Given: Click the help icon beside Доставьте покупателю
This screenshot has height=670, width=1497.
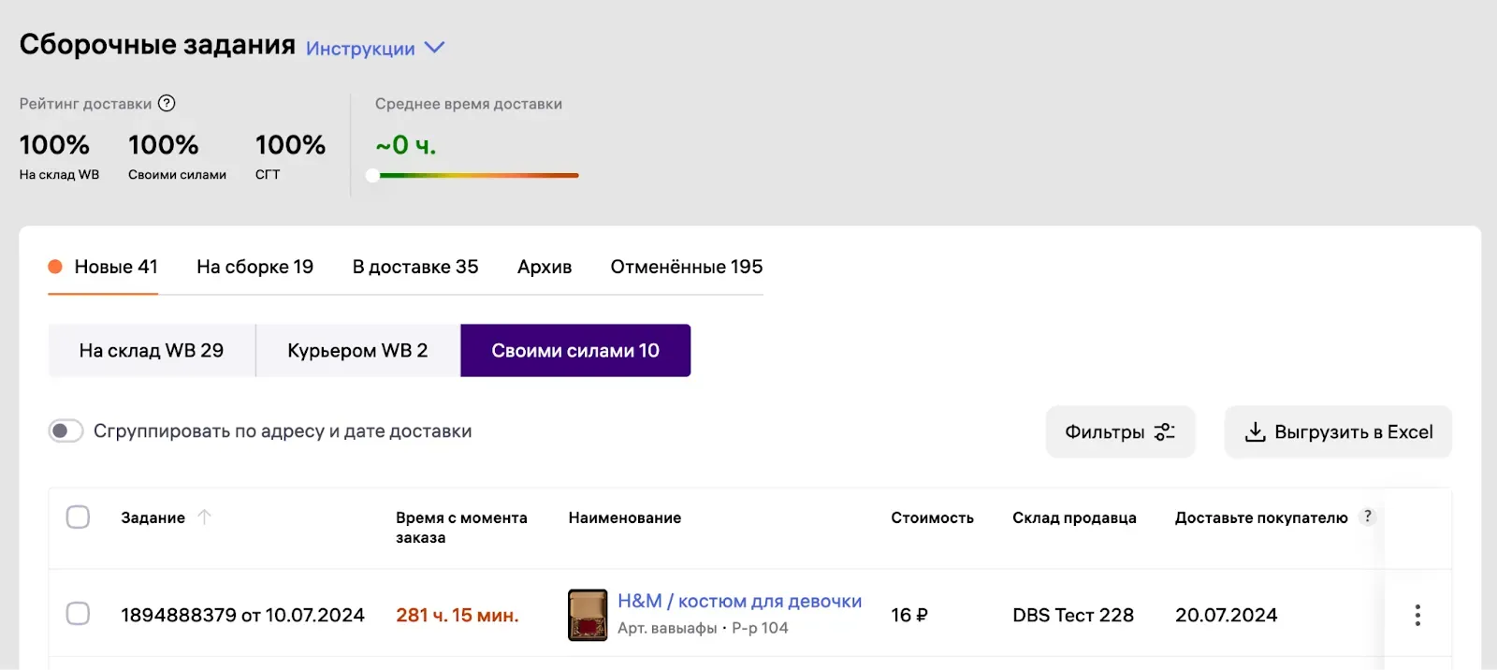Looking at the screenshot, I should click(1368, 517).
